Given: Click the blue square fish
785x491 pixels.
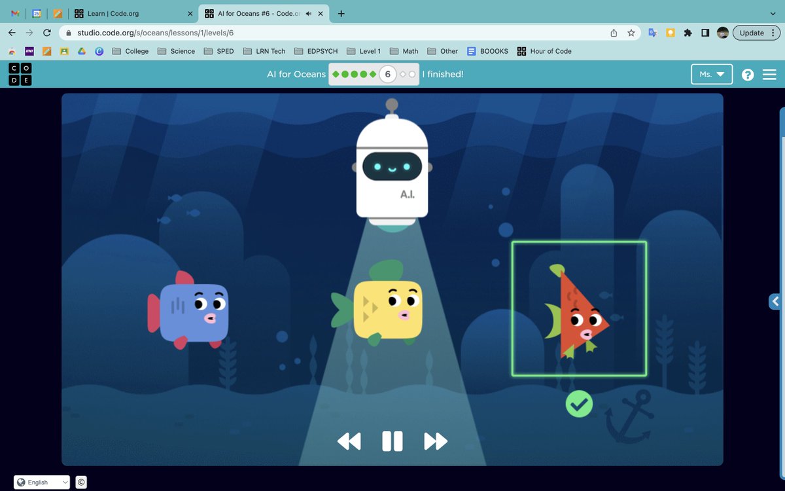Looking at the screenshot, I should coord(189,310).
